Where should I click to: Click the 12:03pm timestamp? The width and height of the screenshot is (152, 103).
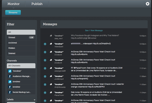coord(143,44)
